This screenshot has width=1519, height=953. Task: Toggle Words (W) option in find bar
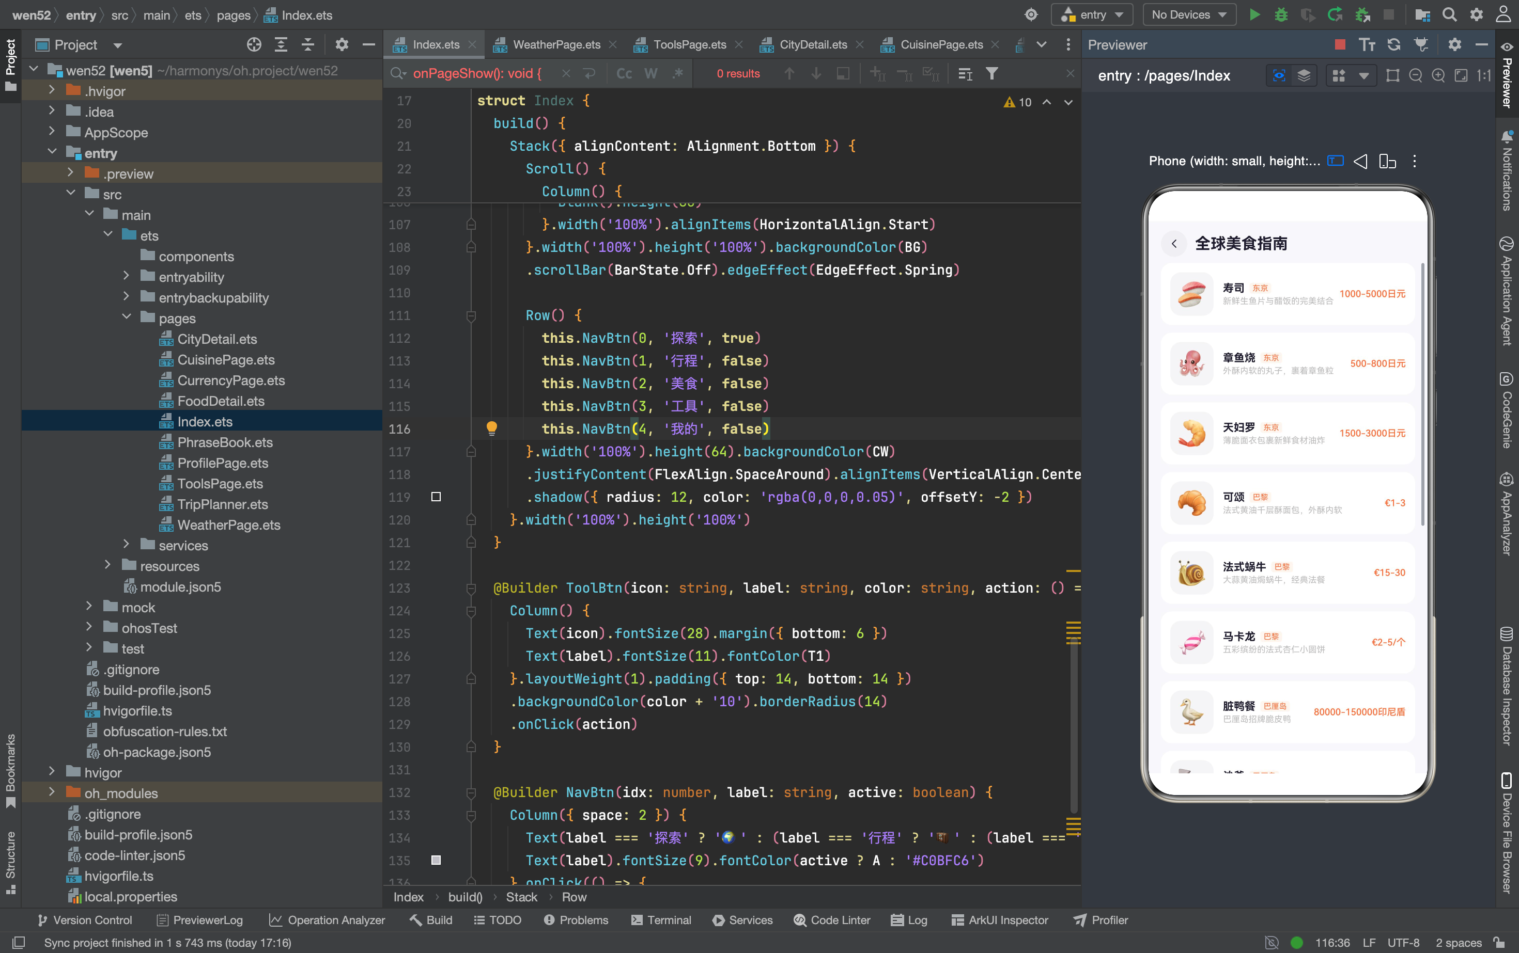pyautogui.click(x=650, y=74)
